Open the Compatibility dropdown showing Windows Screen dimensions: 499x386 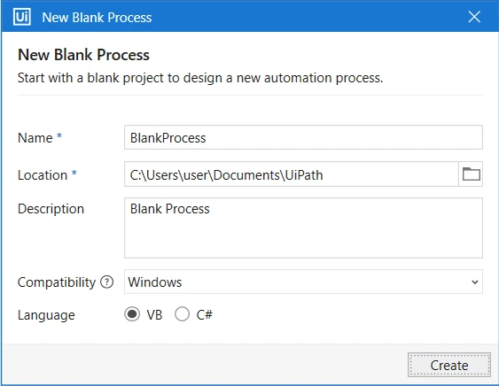tap(303, 282)
